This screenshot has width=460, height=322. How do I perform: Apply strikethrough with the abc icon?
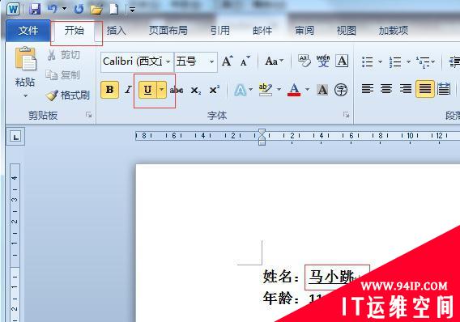point(177,90)
